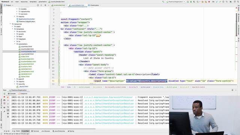Viewport: 240px width, 135px height.
Task: Click the 'parameters' breadcrumb in navigation bar
Action: point(42,1)
